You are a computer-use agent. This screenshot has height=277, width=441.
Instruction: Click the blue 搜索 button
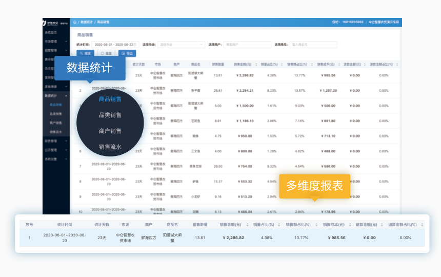[x=85, y=53]
